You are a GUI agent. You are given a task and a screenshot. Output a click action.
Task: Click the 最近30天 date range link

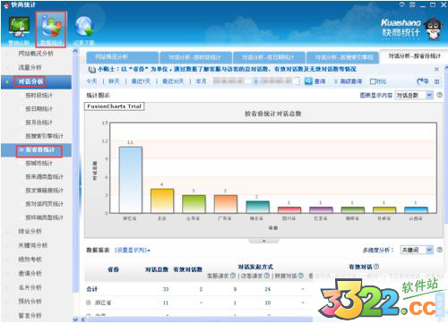click(x=173, y=81)
